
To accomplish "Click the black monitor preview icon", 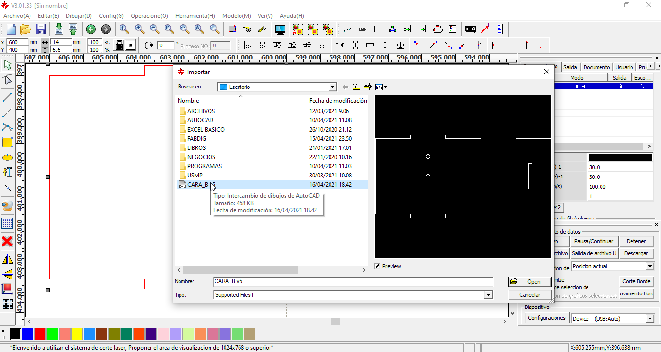I will pyautogui.click(x=280, y=29).
